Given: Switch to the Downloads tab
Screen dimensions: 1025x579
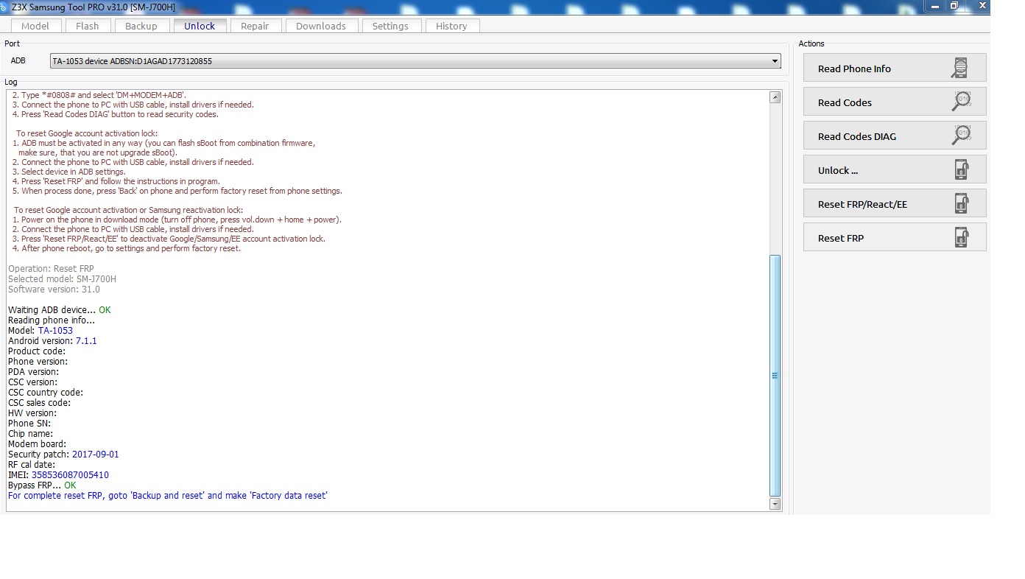Looking at the screenshot, I should [x=321, y=26].
